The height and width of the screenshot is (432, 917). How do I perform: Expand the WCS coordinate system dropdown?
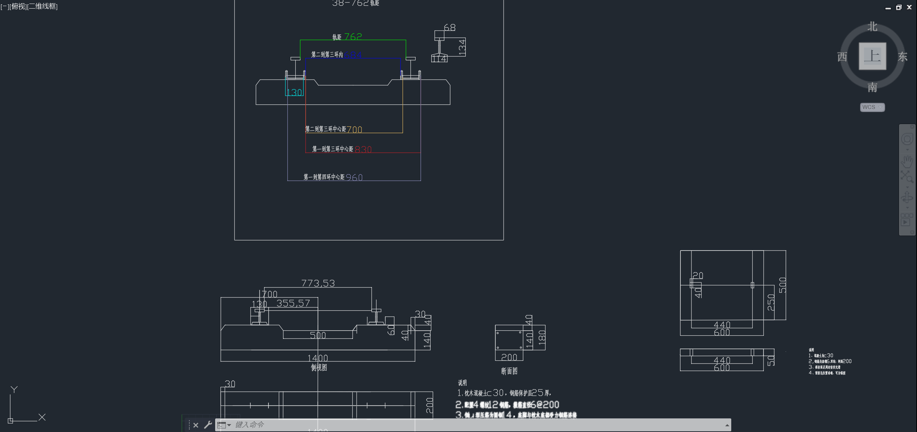(880, 107)
